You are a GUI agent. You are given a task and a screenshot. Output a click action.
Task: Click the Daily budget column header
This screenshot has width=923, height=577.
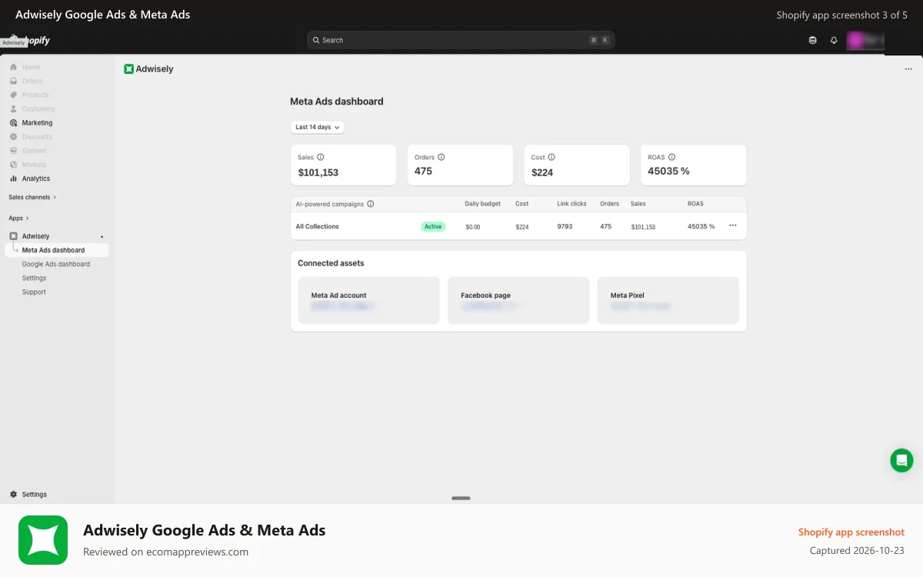tap(482, 204)
